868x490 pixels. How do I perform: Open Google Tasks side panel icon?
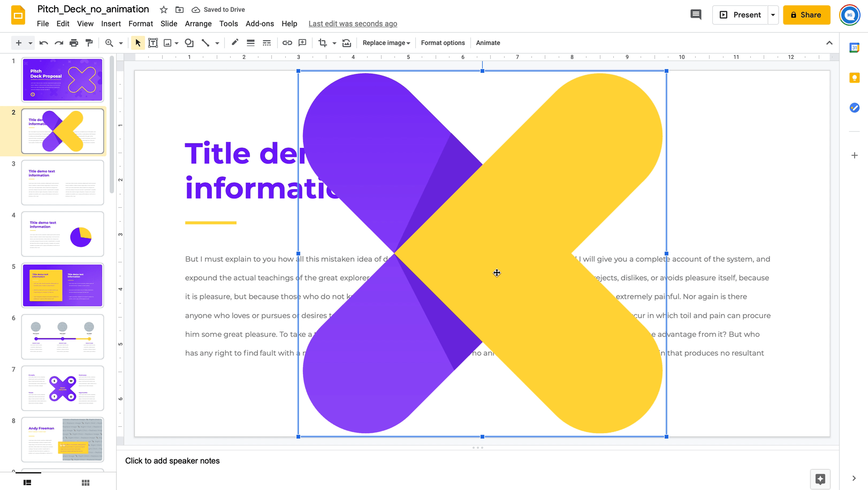point(855,108)
